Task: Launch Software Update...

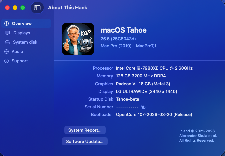Action: click(85, 141)
